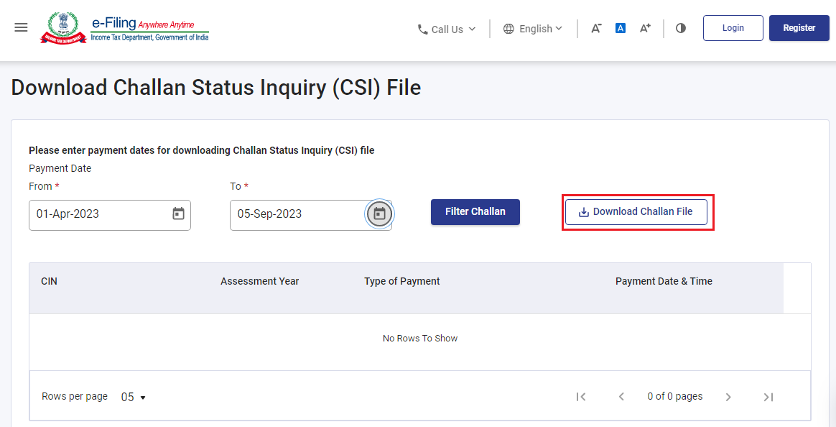
Task: Jump to the first page in pagination
Action: pyautogui.click(x=581, y=396)
